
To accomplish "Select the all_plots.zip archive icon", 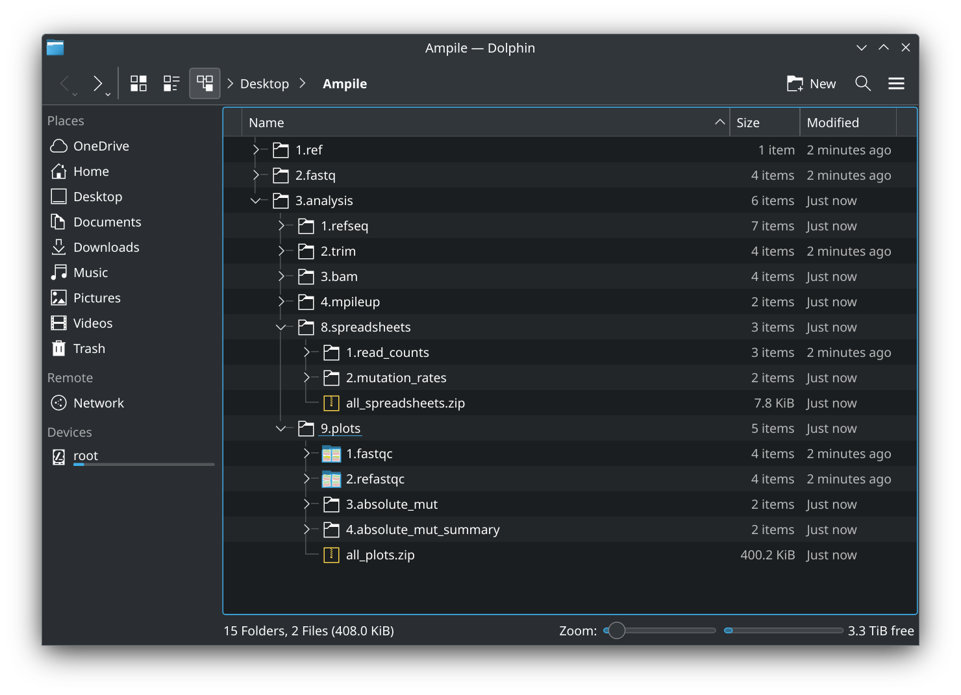I will [331, 555].
